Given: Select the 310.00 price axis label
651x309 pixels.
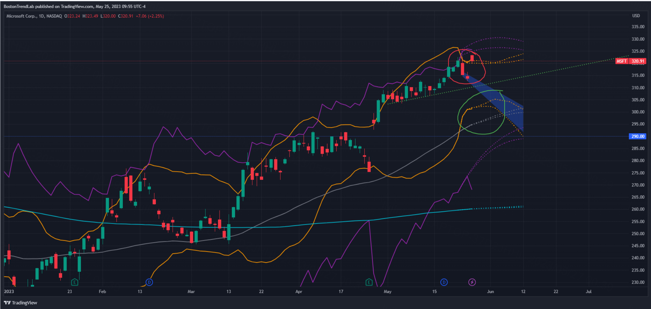Looking at the screenshot, I should (638, 88).
